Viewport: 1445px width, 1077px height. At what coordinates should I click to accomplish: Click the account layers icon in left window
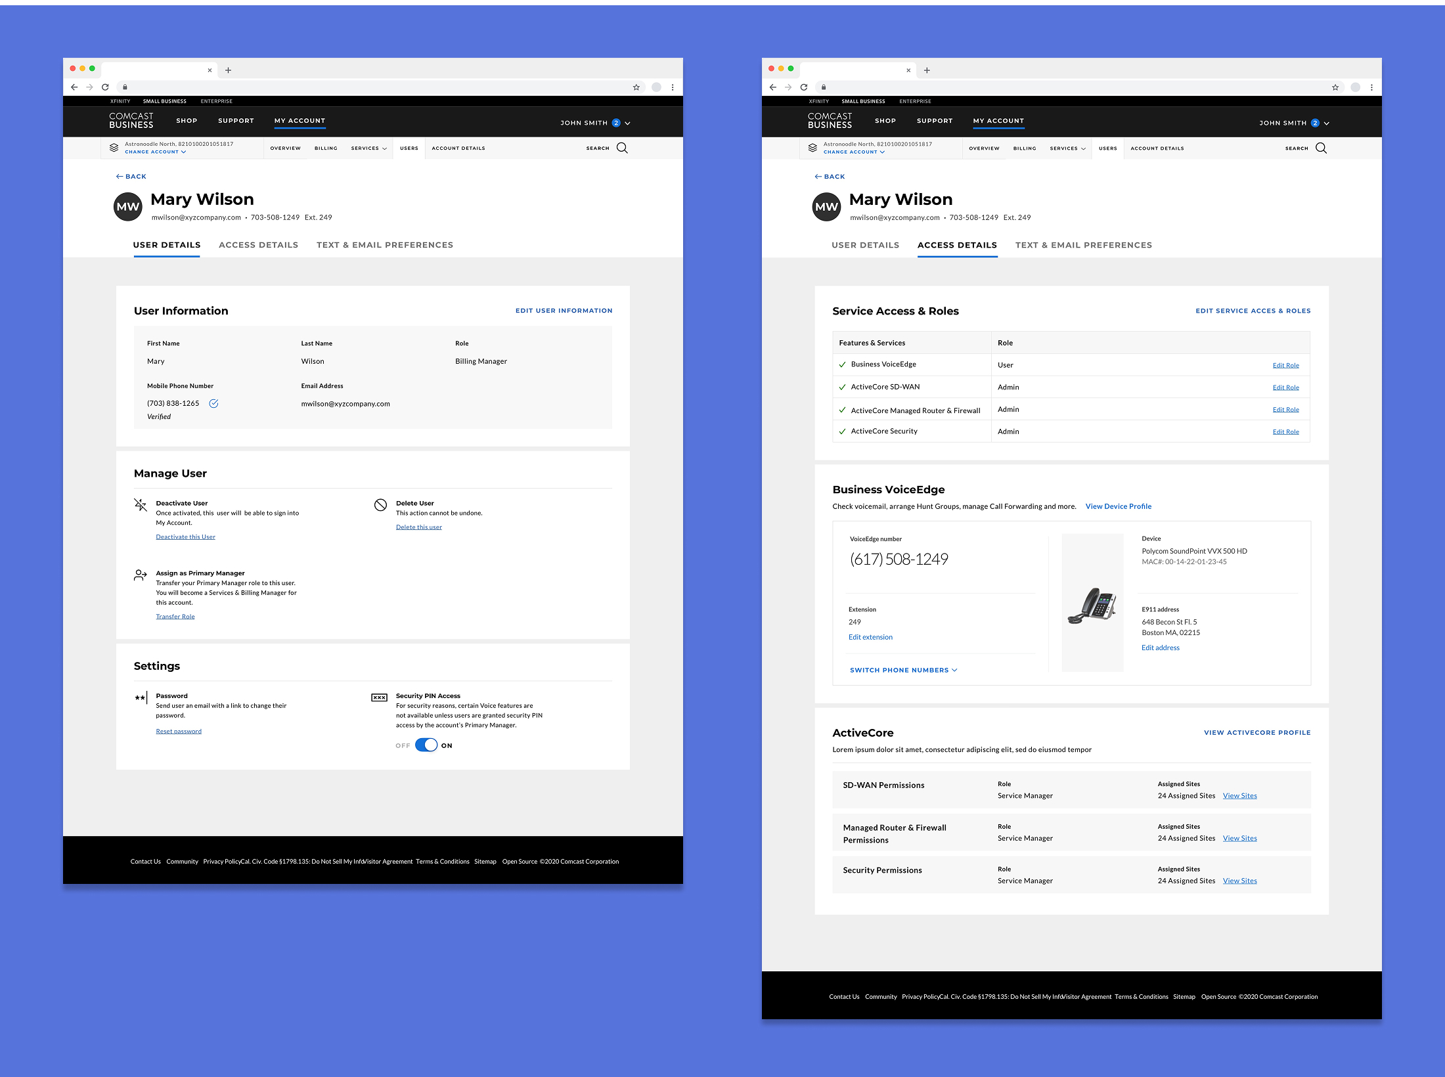click(x=114, y=148)
